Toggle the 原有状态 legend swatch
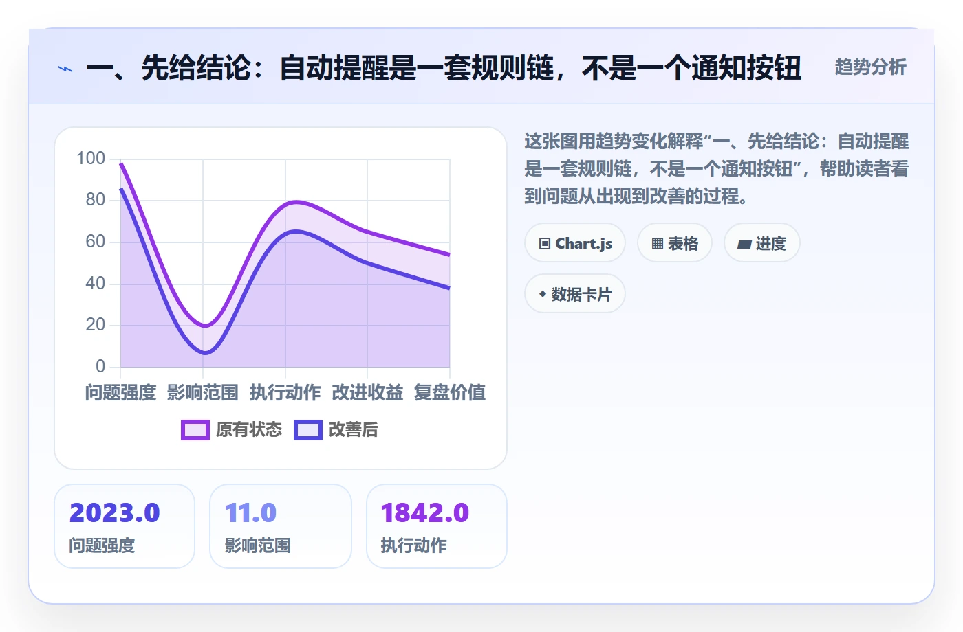963x632 pixels. point(195,430)
